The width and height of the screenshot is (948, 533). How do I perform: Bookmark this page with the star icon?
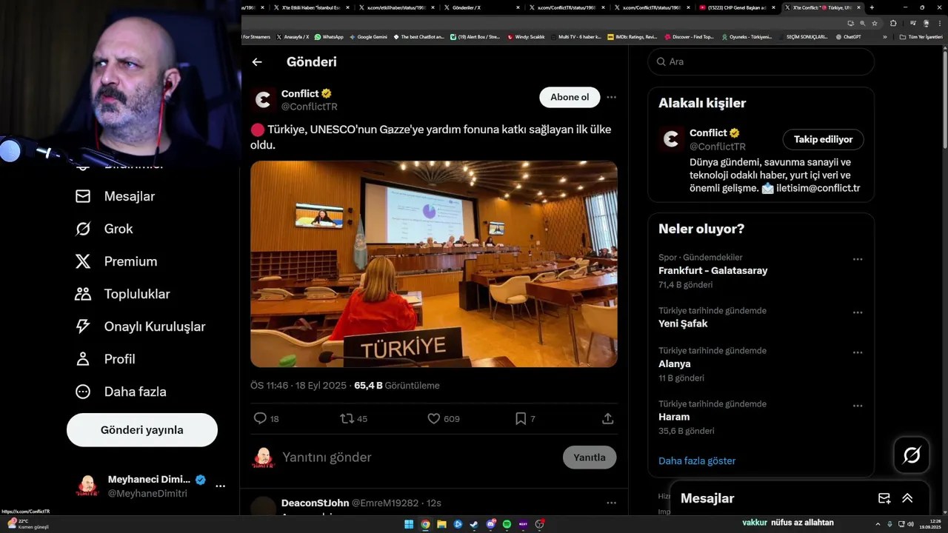[x=874, y=23]
